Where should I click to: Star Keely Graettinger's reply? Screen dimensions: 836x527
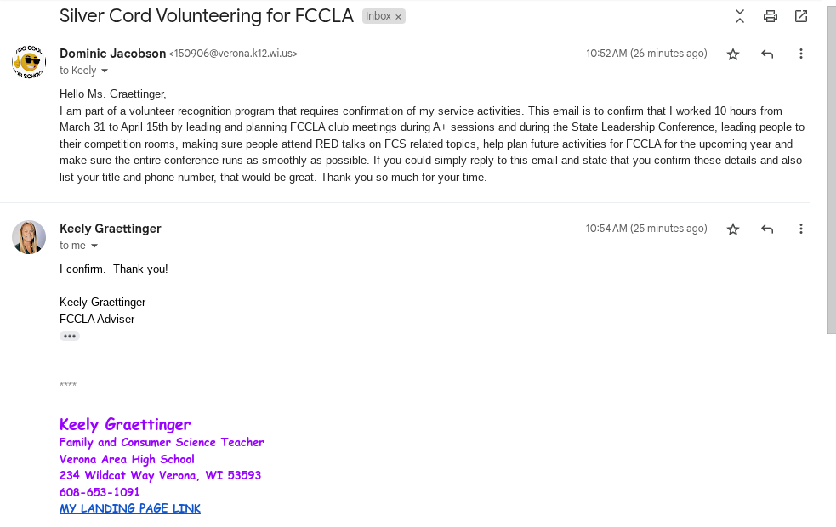coord(733,229)
